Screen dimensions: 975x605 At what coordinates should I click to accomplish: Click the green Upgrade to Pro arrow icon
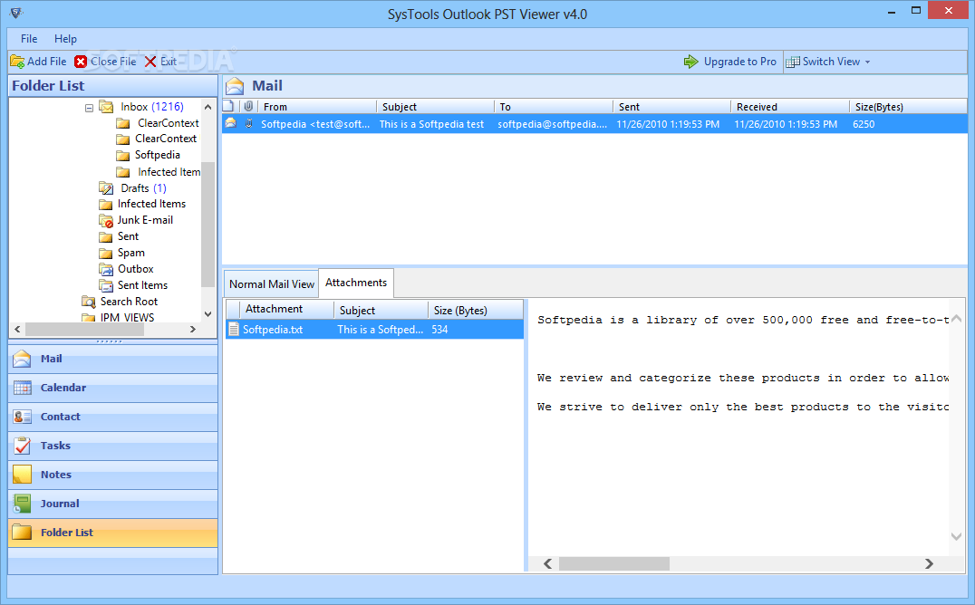point(690,62)
